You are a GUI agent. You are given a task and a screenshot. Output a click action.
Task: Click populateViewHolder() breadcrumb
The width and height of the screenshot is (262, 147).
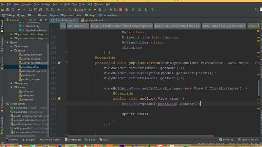[177, 26]
